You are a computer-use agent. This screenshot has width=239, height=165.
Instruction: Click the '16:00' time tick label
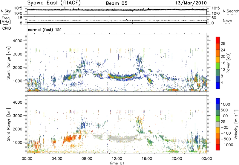(147, 159)
